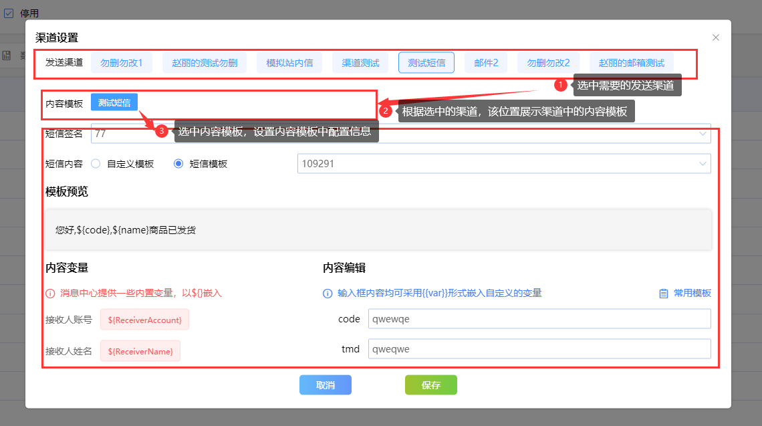Expand the 短信签名 dropdown arrow
Screen dimensions: 762x426
[703, 134]
